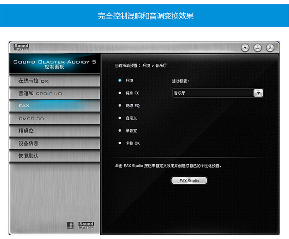Image resolution: width=289 pixels, height=239 pixels.
Task: Click the 音乐厅 preset combo box field
Action: tap(218, 93)
